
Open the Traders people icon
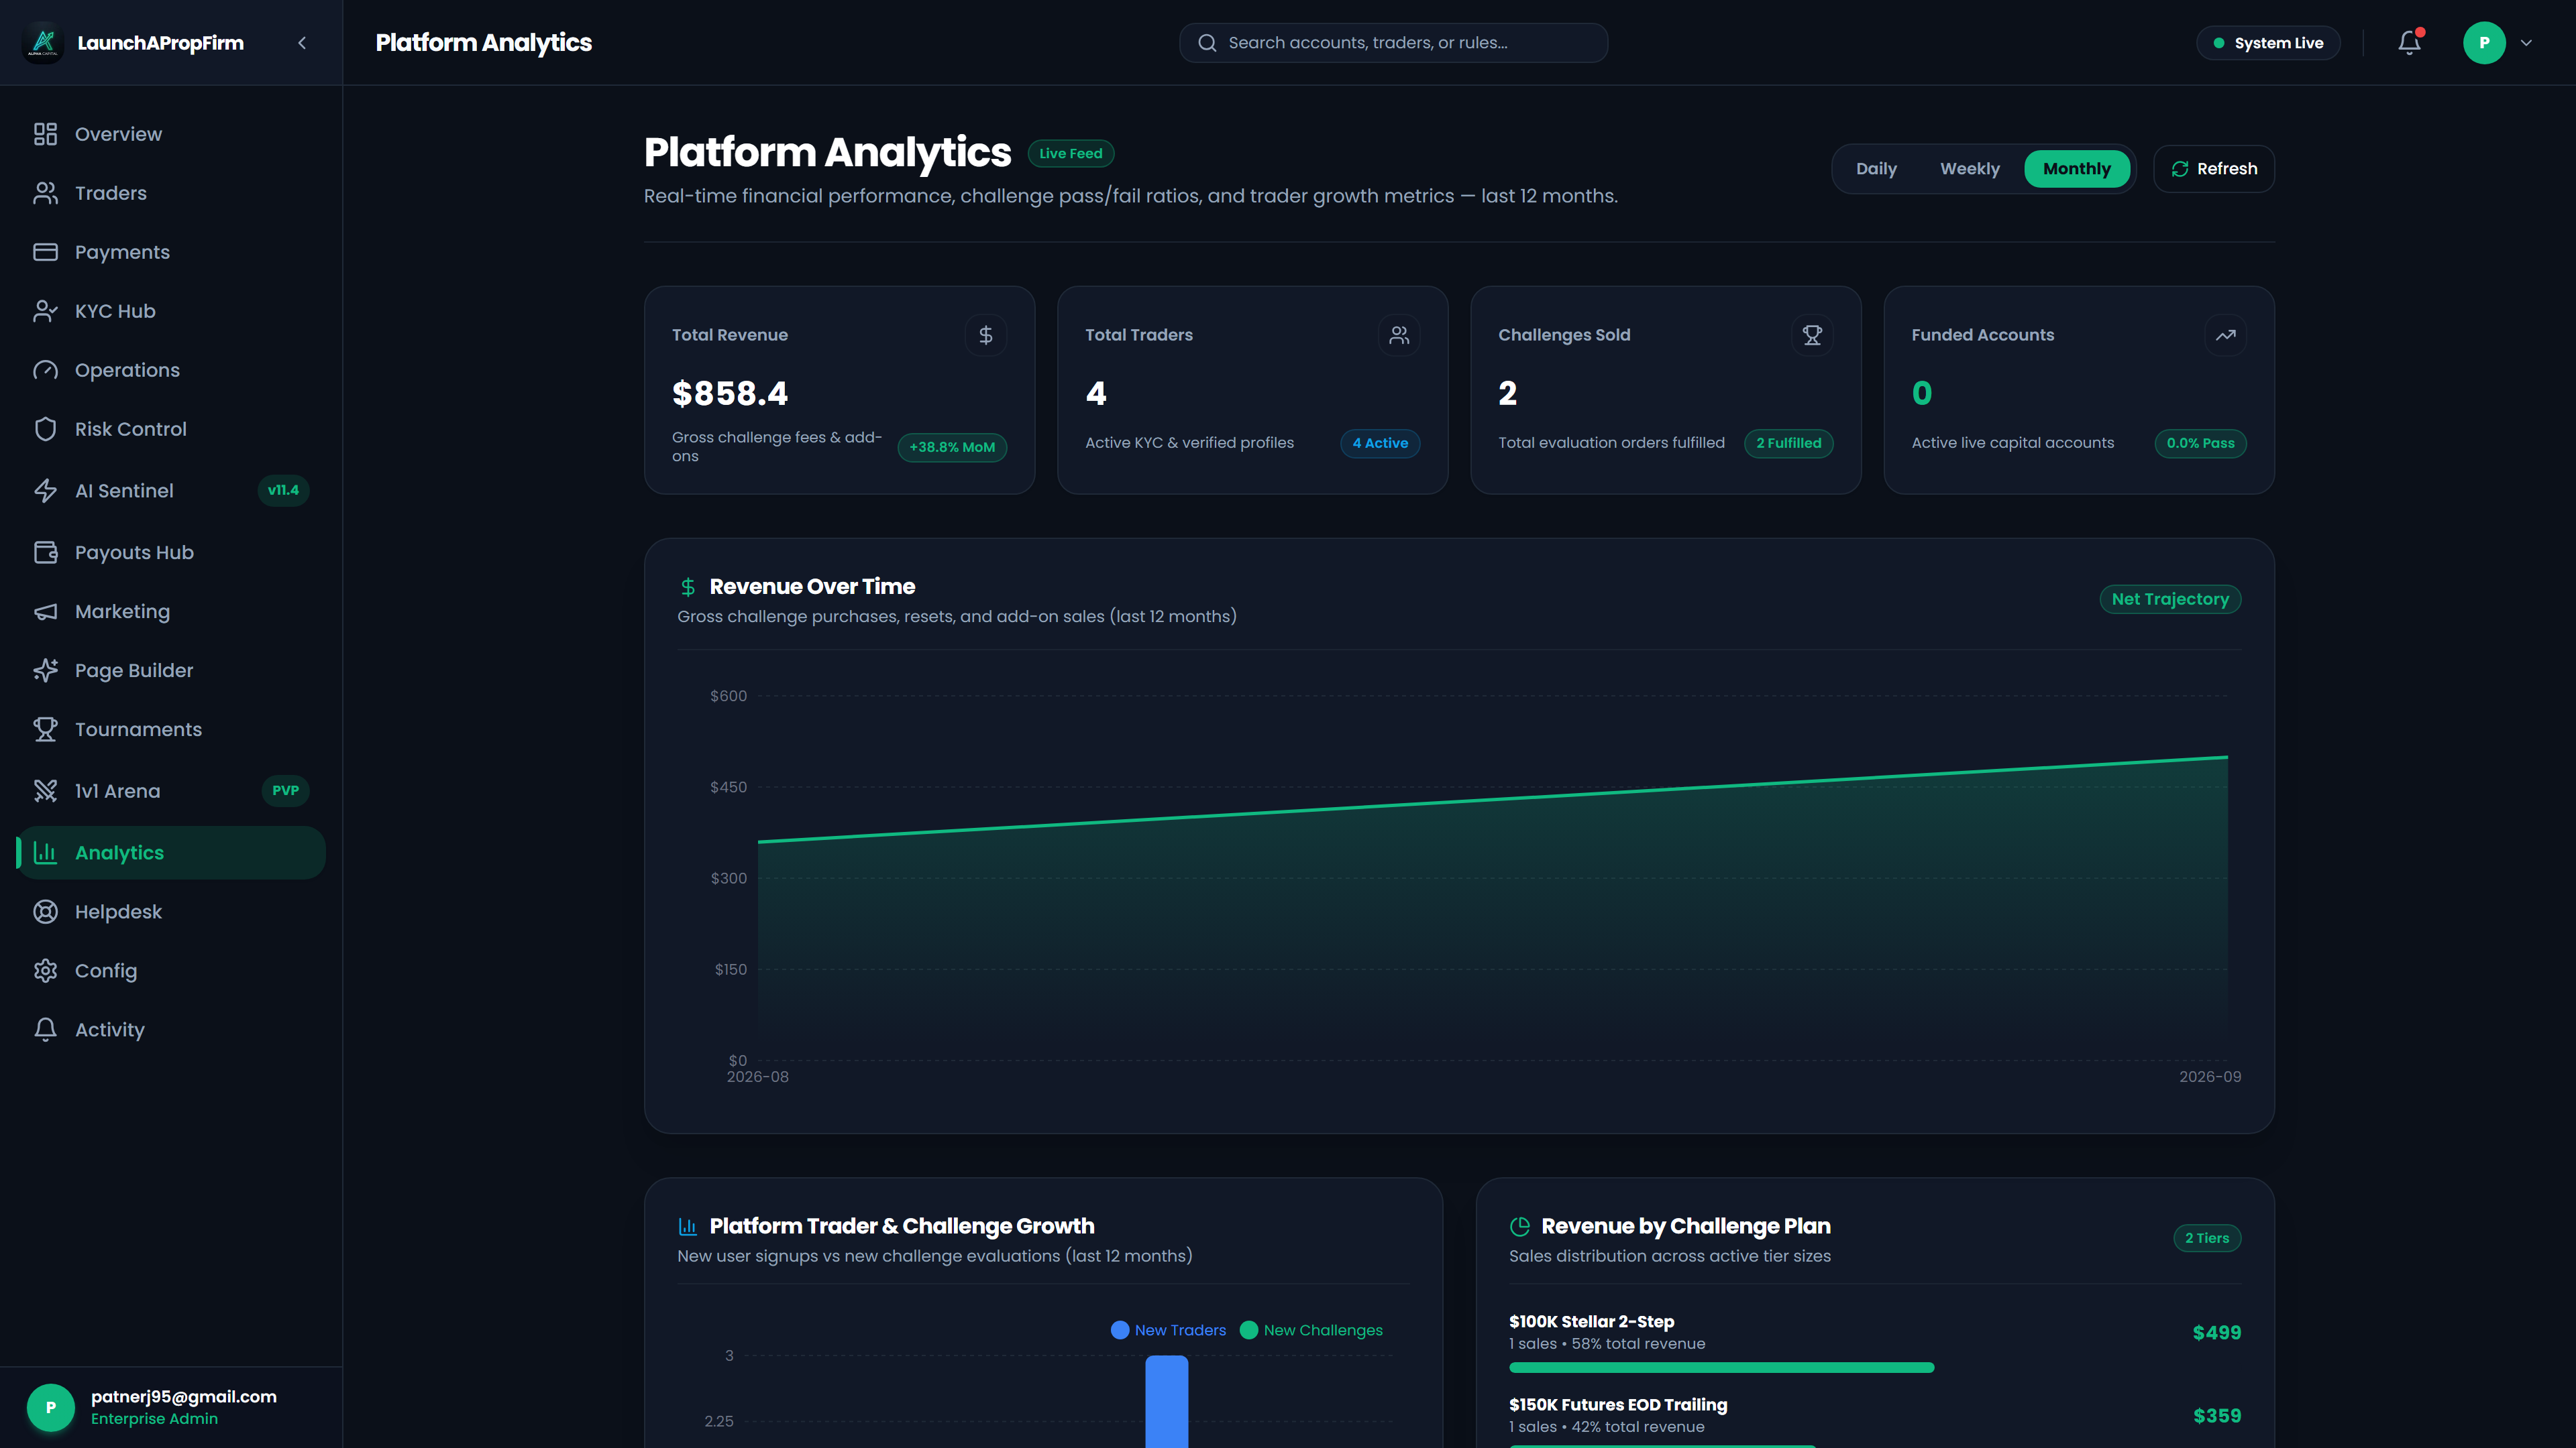click(45, 193)
